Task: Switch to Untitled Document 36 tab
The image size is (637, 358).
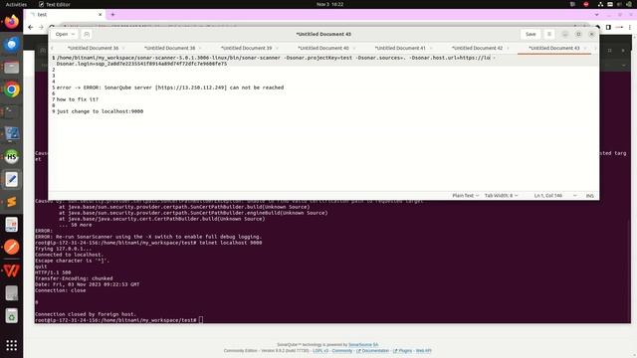Action: pyautogui.click(x=93, y=48)
